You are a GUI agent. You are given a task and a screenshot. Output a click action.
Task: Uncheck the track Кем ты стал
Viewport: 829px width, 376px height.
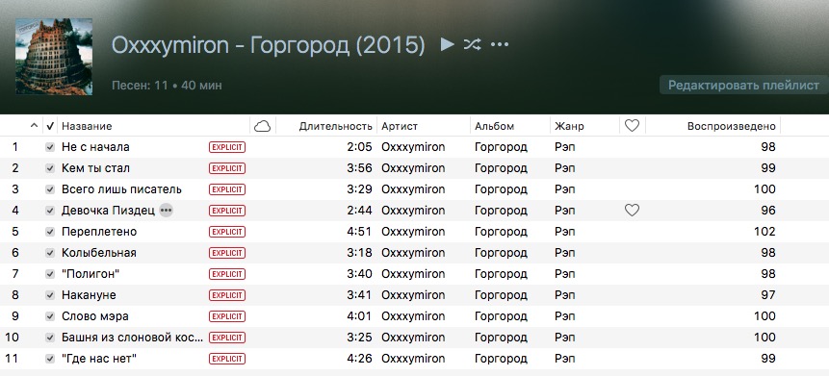point(50,168)
